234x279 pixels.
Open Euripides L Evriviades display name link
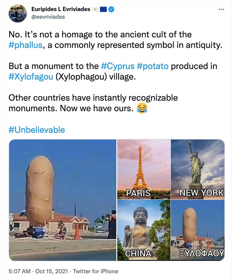[61, 9]
